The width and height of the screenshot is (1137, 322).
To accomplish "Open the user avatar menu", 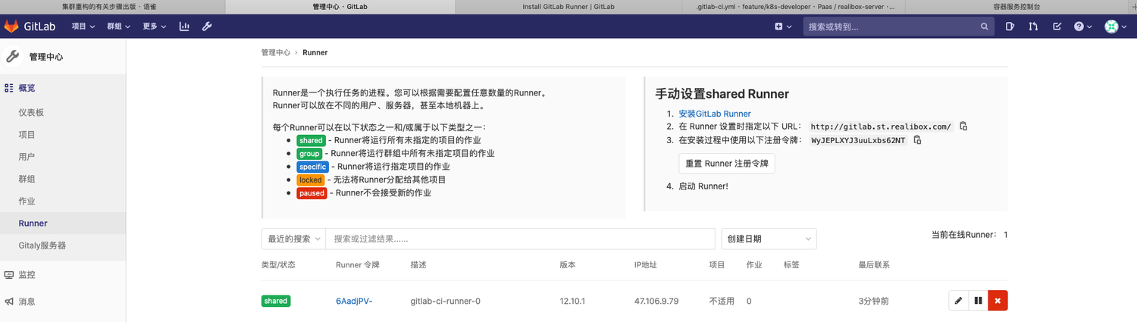I will coord(1116,27).
